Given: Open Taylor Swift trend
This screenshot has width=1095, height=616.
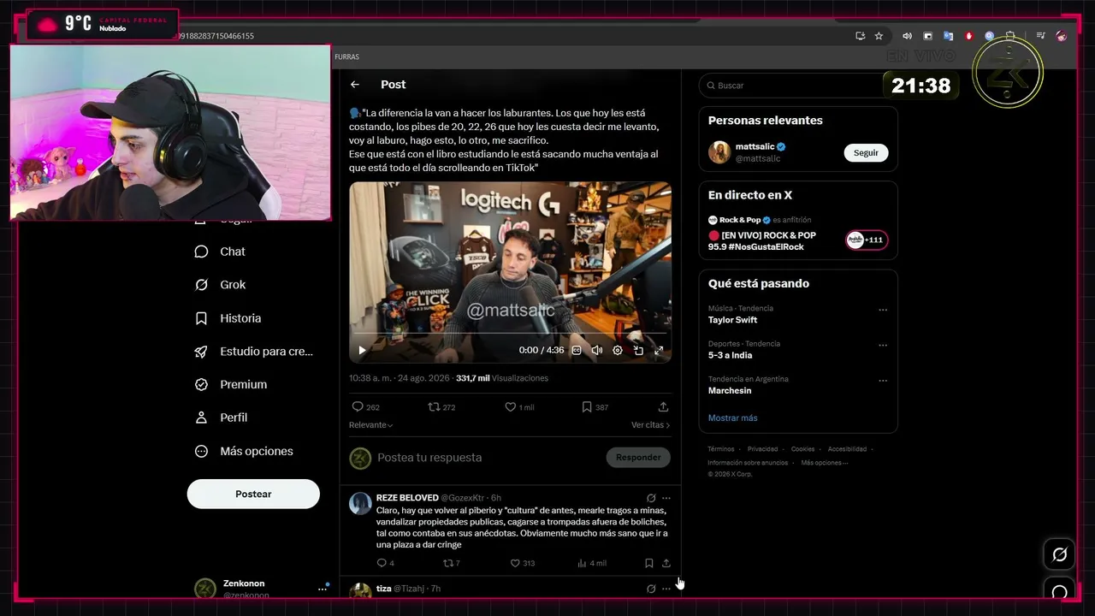Looking at the screenshot, I should pos(732,320).
